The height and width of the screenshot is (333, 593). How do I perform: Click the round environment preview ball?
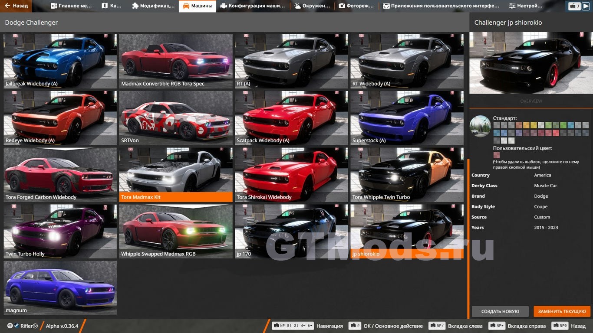pos(480,126)
